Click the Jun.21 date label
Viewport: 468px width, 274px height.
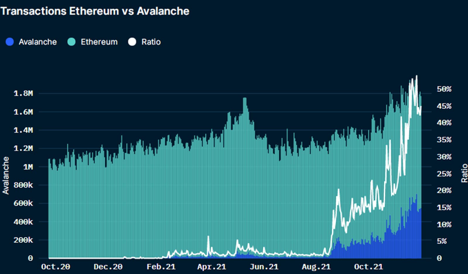264,267
